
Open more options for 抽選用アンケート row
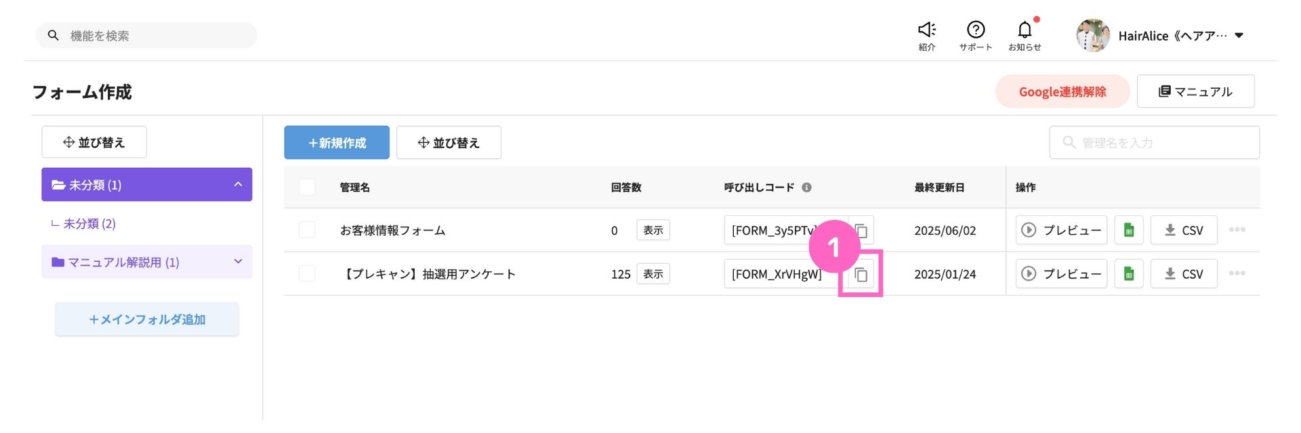1237,273
